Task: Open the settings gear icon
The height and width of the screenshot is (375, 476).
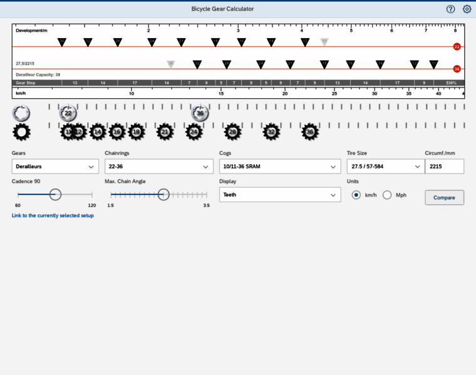Action: (467, 9)
